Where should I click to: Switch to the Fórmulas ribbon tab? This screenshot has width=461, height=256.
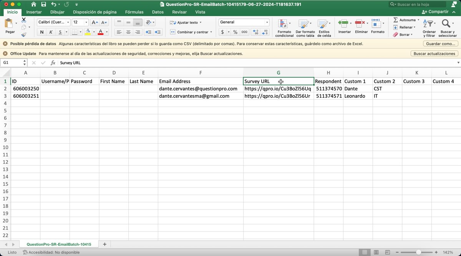134,12
